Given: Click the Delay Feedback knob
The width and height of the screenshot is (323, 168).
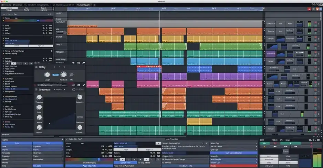Looking at the screenshot, I should (64, 74).
